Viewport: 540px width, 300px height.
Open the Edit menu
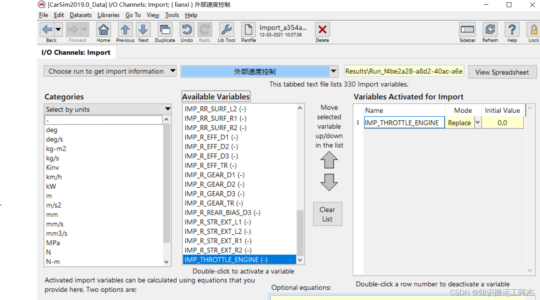pyautogui.click(x=59, y=15)
